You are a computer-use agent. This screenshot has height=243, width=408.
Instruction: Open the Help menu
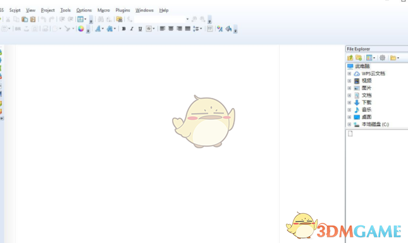click(x=164, y=10)
